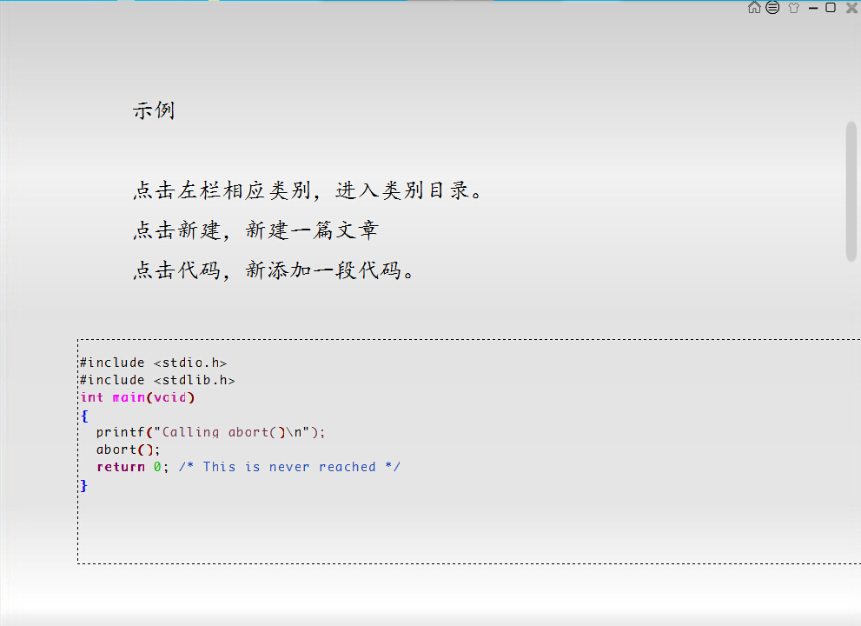861x626 pixels.
Task: Close the window with the X button
Action: tap(851, 8)
